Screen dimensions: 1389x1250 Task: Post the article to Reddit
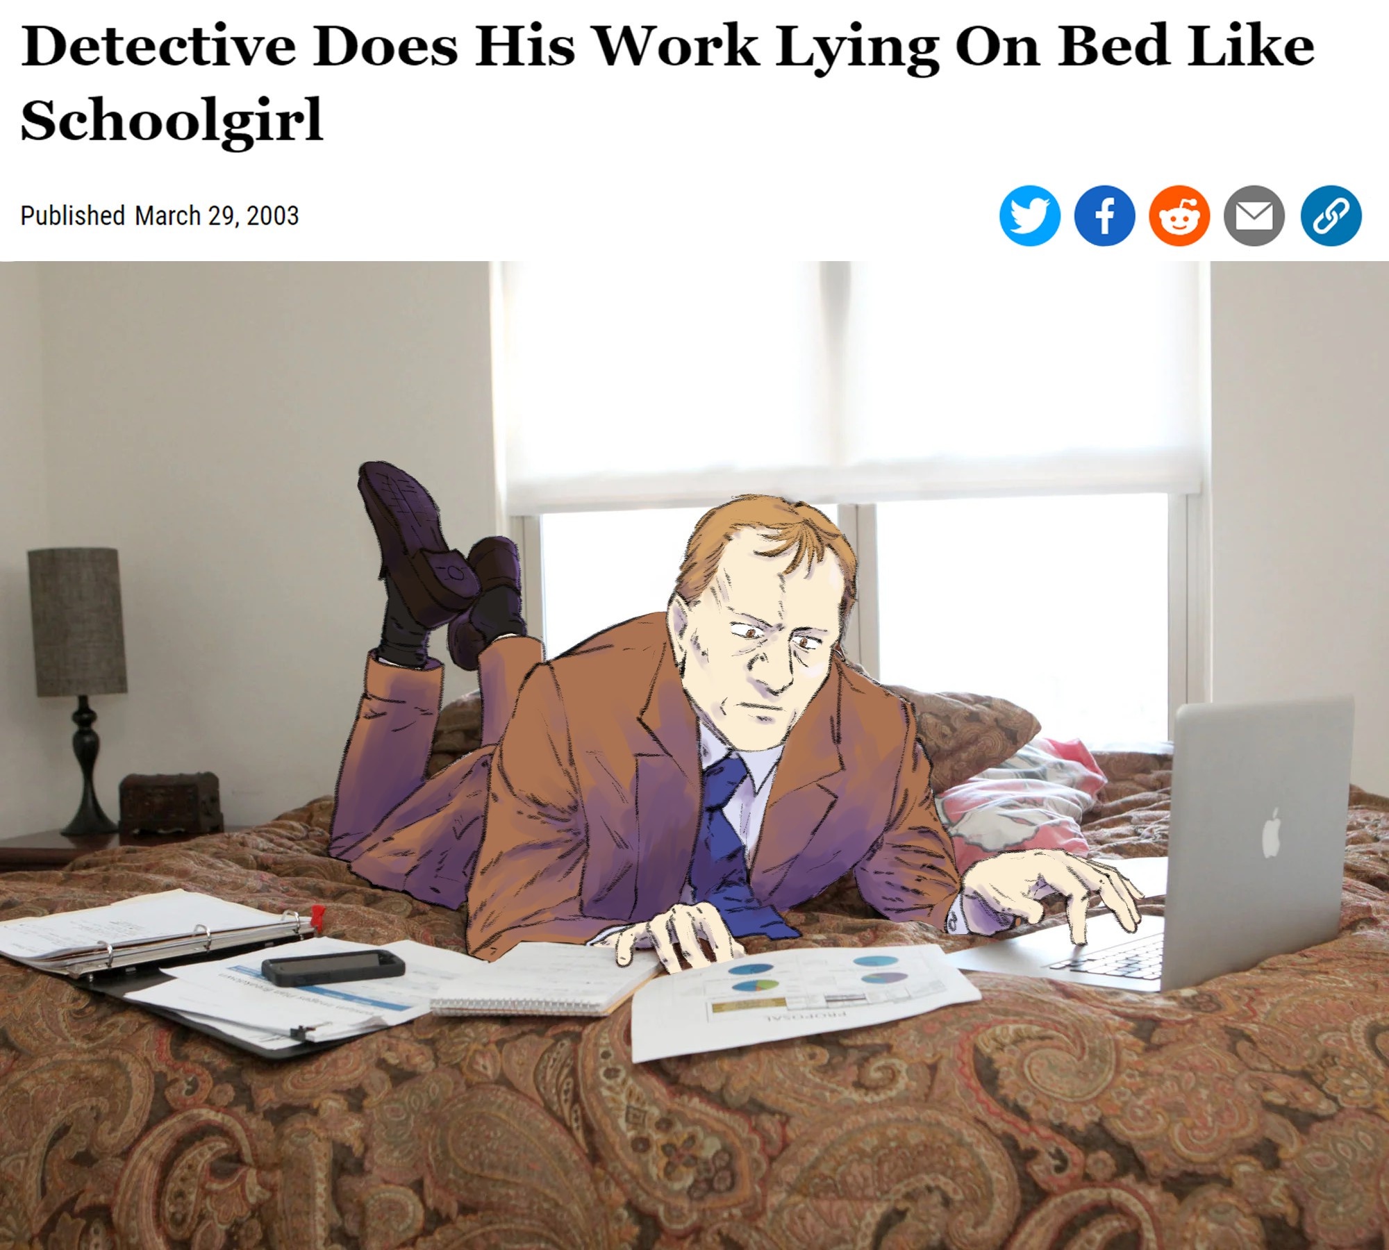pyautogui.click(x=1179, y=215)
